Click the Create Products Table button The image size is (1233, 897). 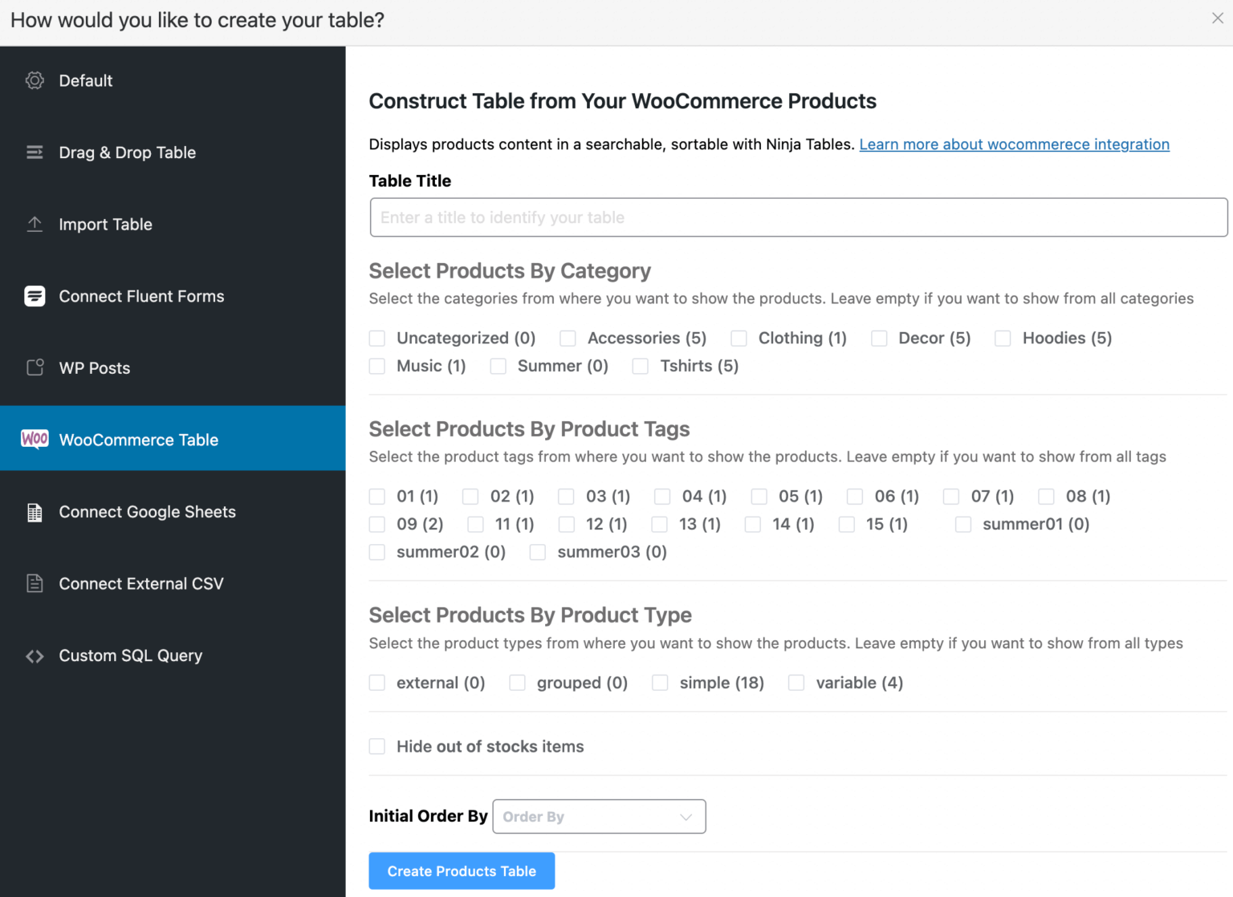coord(461,871)
